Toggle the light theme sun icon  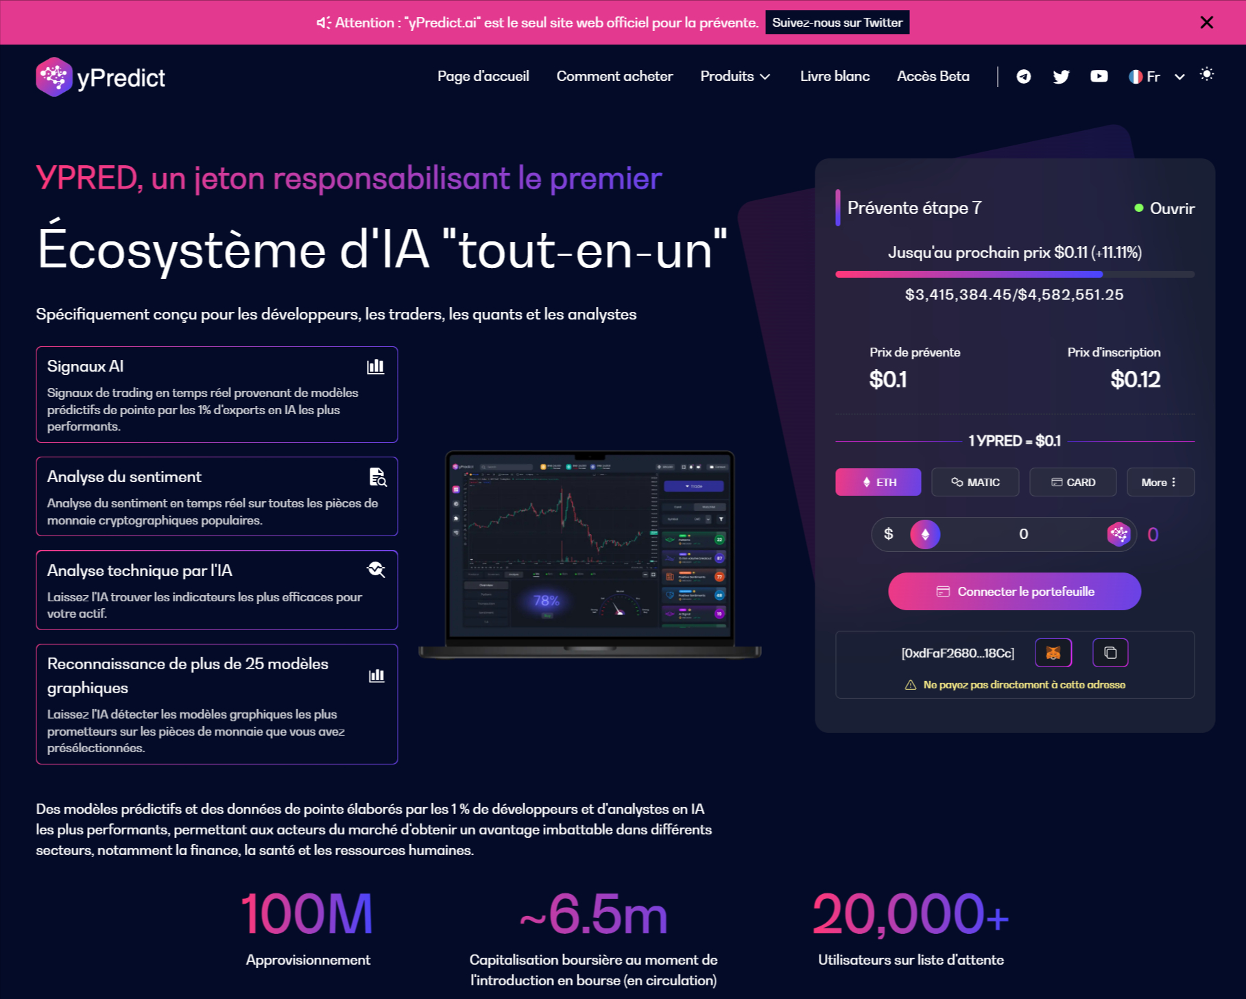tap(1206, 74)
